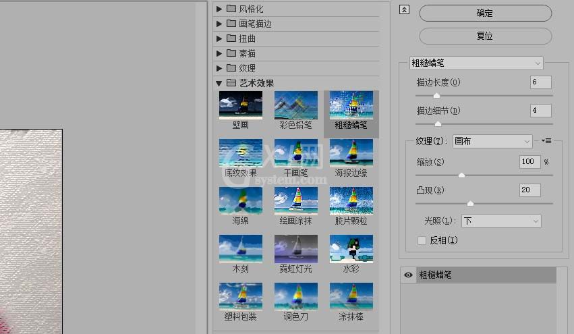The height and width of the screenshot is (334, 574).
Task: Enable the 反相 checkbox
Action: click(x=422, y=240)
